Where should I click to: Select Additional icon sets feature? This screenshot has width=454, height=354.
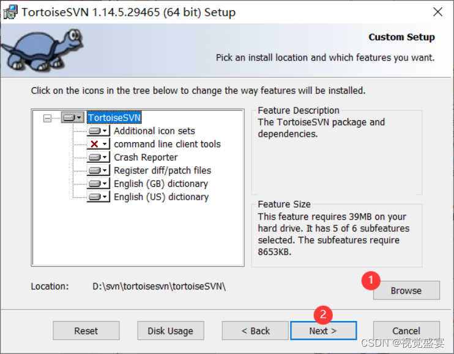pyautogui.click(x=154, y=131)
